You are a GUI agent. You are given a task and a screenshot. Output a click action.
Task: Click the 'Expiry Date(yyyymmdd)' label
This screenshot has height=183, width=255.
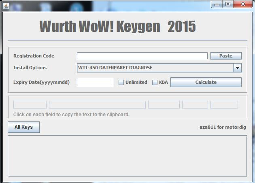41,82
